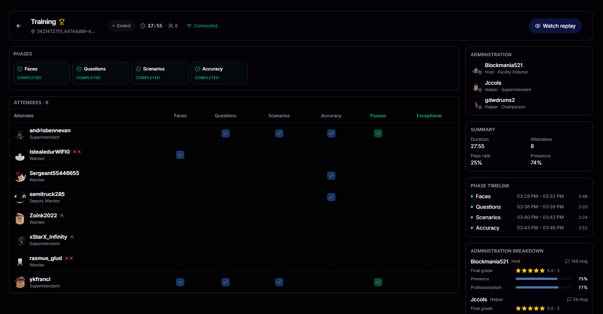
Task: Uncheck Accuracy checkbox for semitruck285
Action: point(331,197)
